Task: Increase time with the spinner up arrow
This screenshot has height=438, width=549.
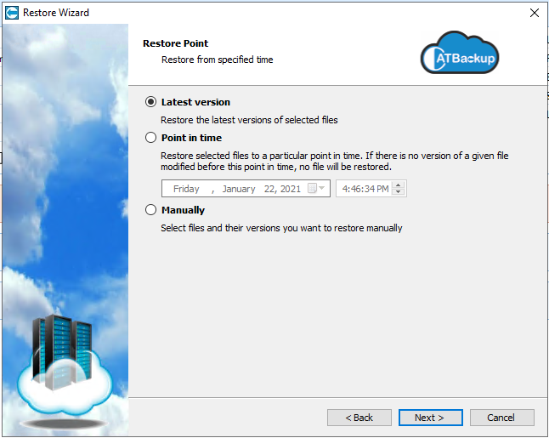Action: coord(398,185)
